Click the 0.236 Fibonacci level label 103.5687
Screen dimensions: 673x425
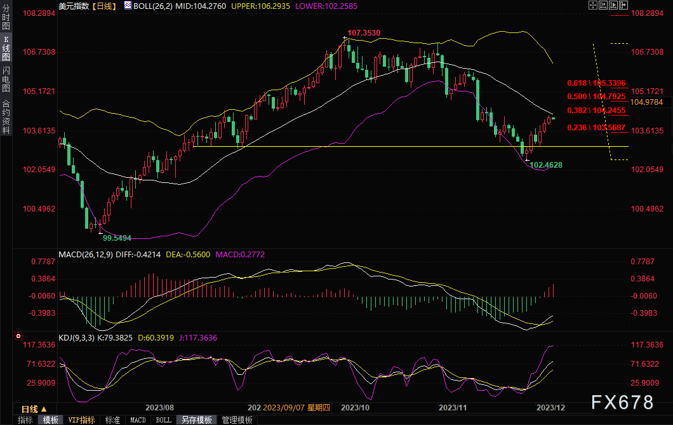click(596, 128)
